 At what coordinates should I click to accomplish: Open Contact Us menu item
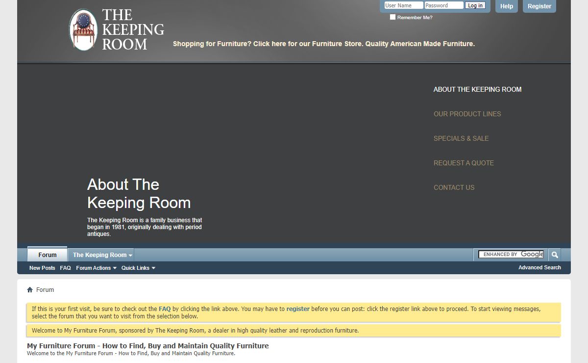454,187
